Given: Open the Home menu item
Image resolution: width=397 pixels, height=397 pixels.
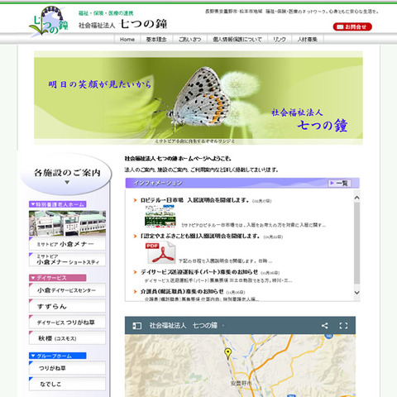Looking at the screenshot, I should click(x=127, y=40).
